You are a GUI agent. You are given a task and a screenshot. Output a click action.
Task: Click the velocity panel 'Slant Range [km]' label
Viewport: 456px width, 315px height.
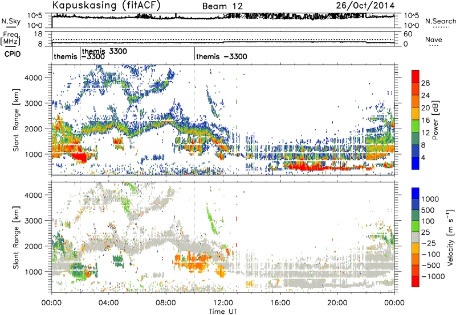point(16,237)
